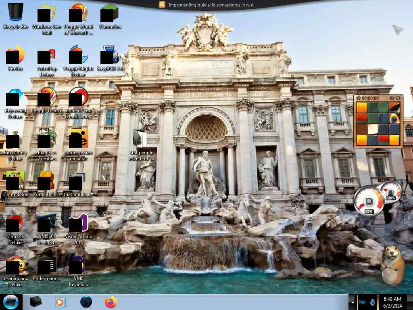Select the VM0 KevinSi... desktop icon
Image resolution: width=413 pixels, height=310 pixels.
click(79, 272)
